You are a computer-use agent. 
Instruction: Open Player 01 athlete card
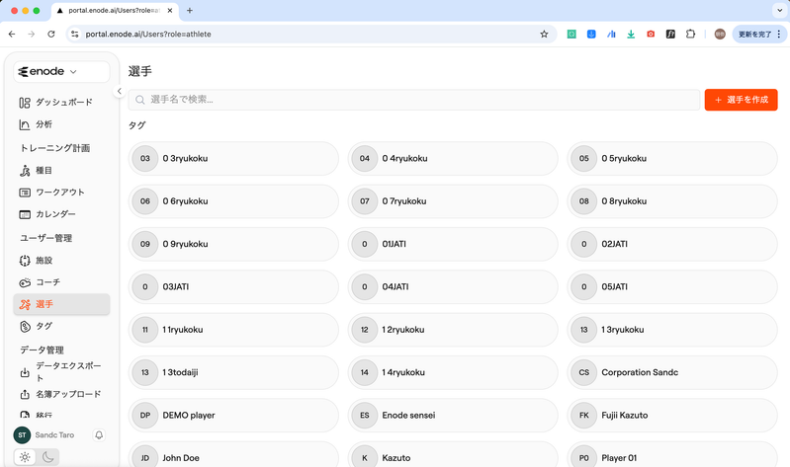(x=672, y=455)
